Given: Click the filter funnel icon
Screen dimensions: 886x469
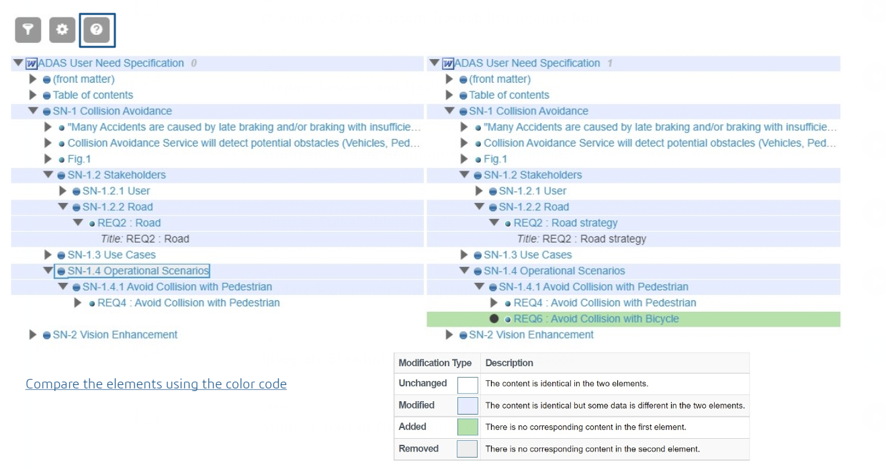Looking at the screenshot, I should [x=28, y=30].
